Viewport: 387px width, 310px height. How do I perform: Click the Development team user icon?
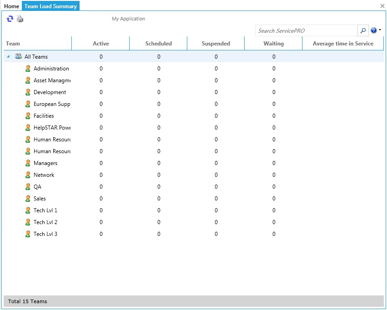(28, 92)
